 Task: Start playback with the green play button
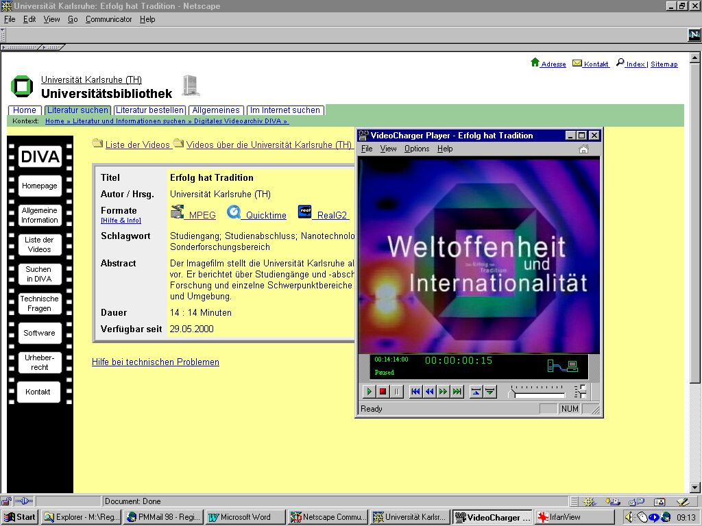370,392
